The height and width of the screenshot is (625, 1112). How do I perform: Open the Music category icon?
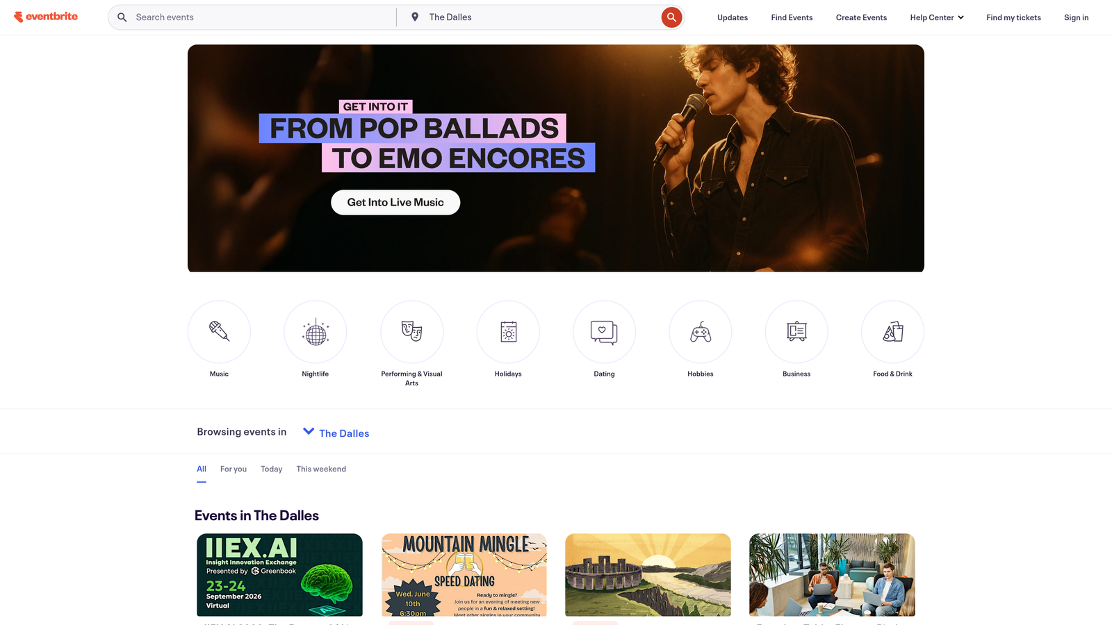[x=219, y=332]
